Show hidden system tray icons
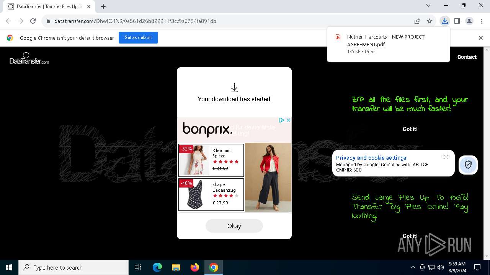490x275 pixels. [413, 267]
